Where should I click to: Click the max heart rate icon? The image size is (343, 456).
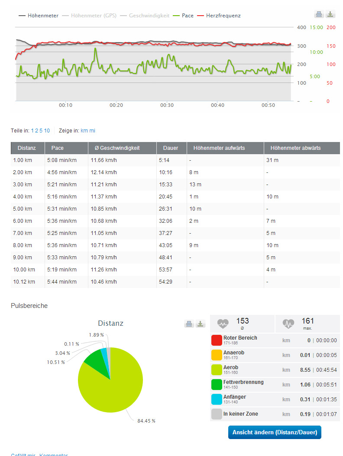288,324
